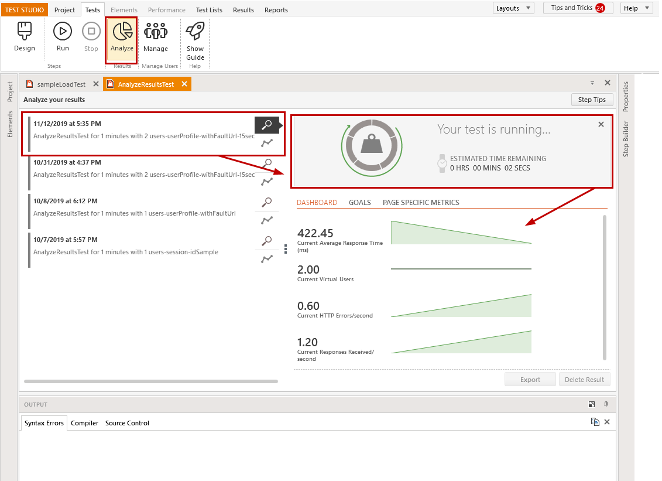Image resolution: width=662 pixels, height=481 pixels.
Task: Select the 10/8/2019 at 6:12 PM result
Action: click(x=142, y=211)
